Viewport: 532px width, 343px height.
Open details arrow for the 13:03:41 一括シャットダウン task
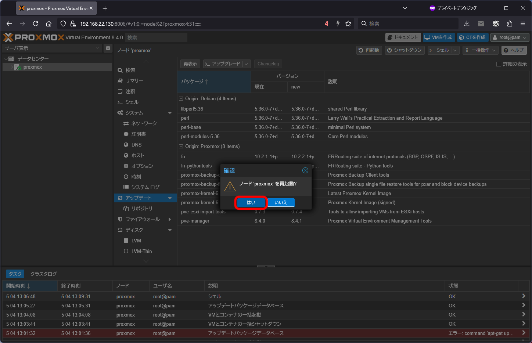point(524,324)
